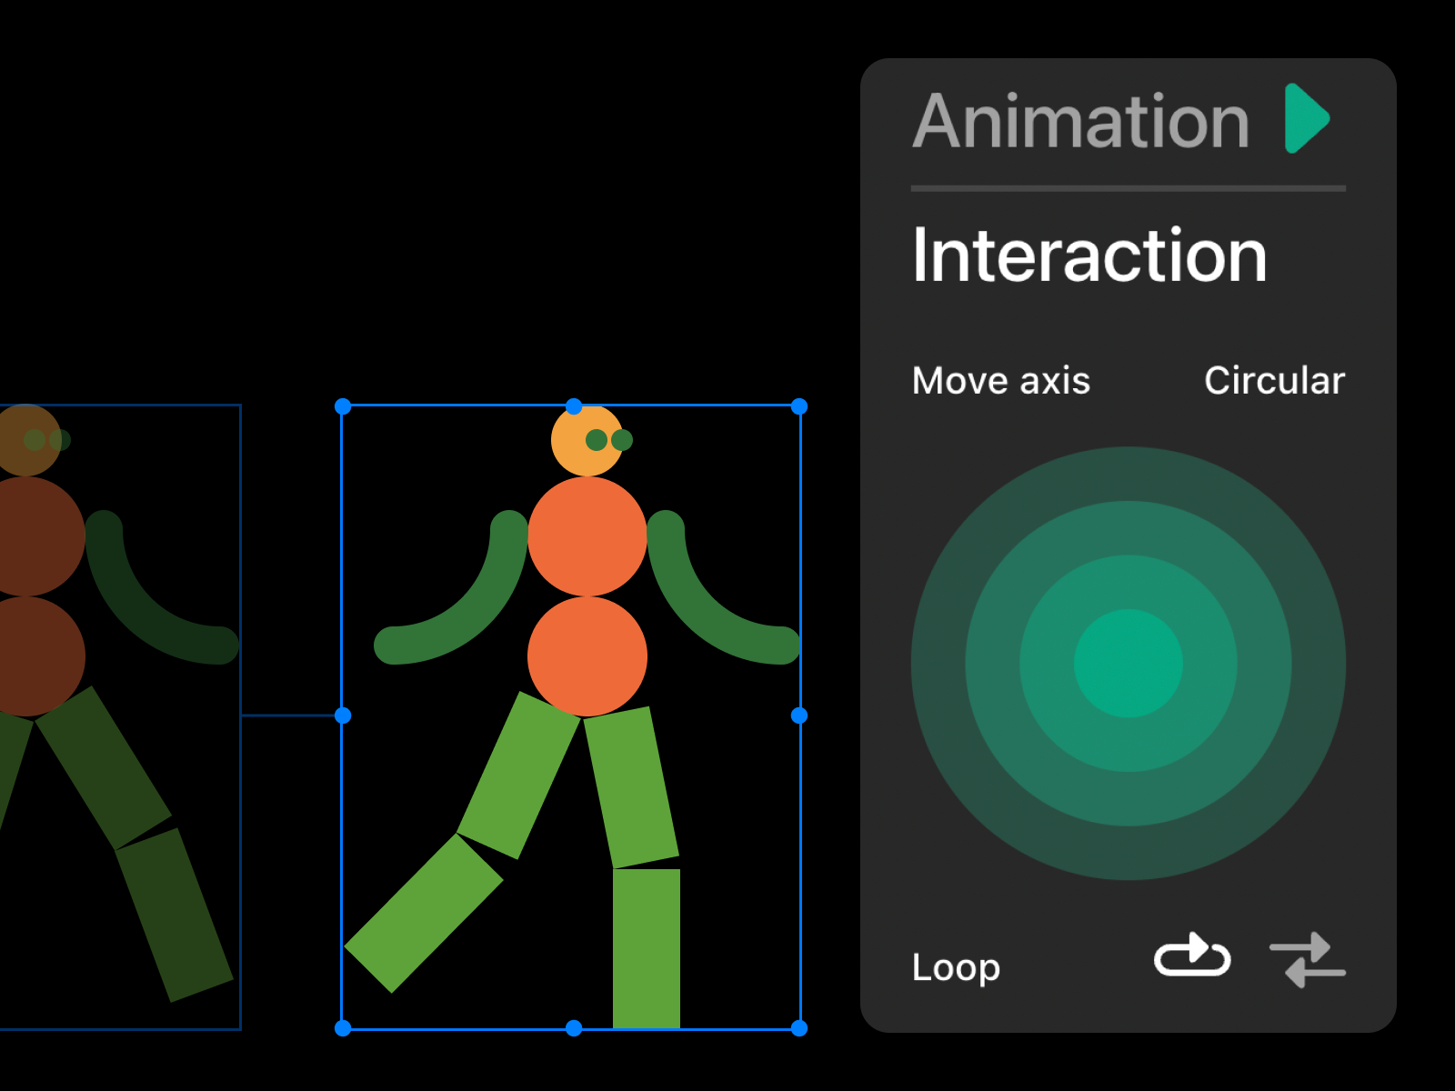This screenshot has height=1091, width=1455.
Task: Select the ping-pong swap arrows icon
Action: [1308, 960]
